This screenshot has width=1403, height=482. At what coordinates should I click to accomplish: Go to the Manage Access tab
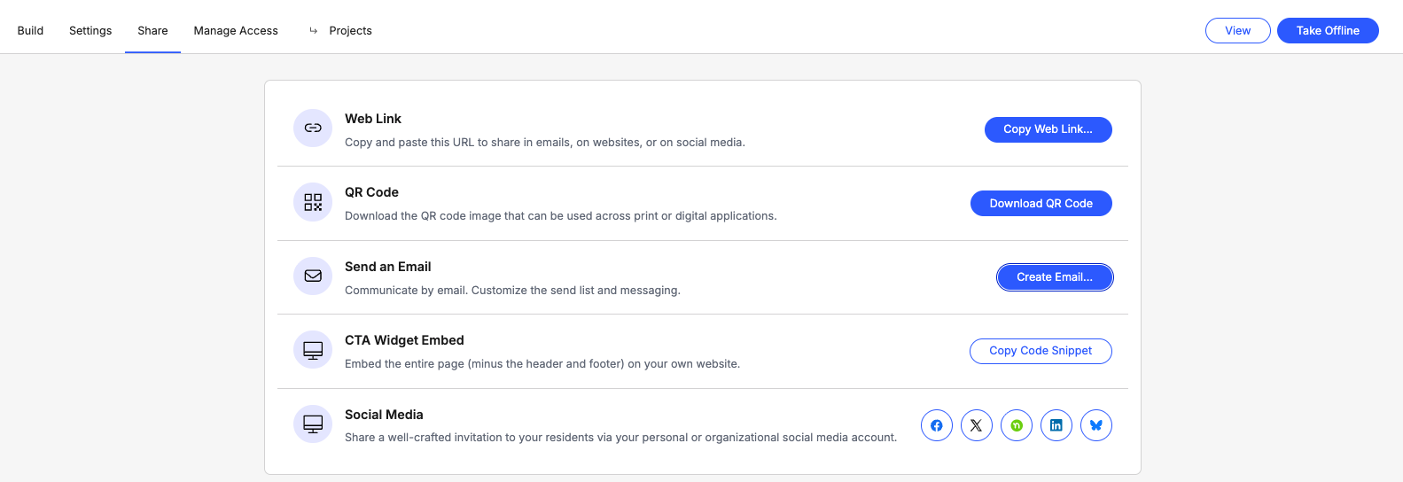click(x=236, y=30)
